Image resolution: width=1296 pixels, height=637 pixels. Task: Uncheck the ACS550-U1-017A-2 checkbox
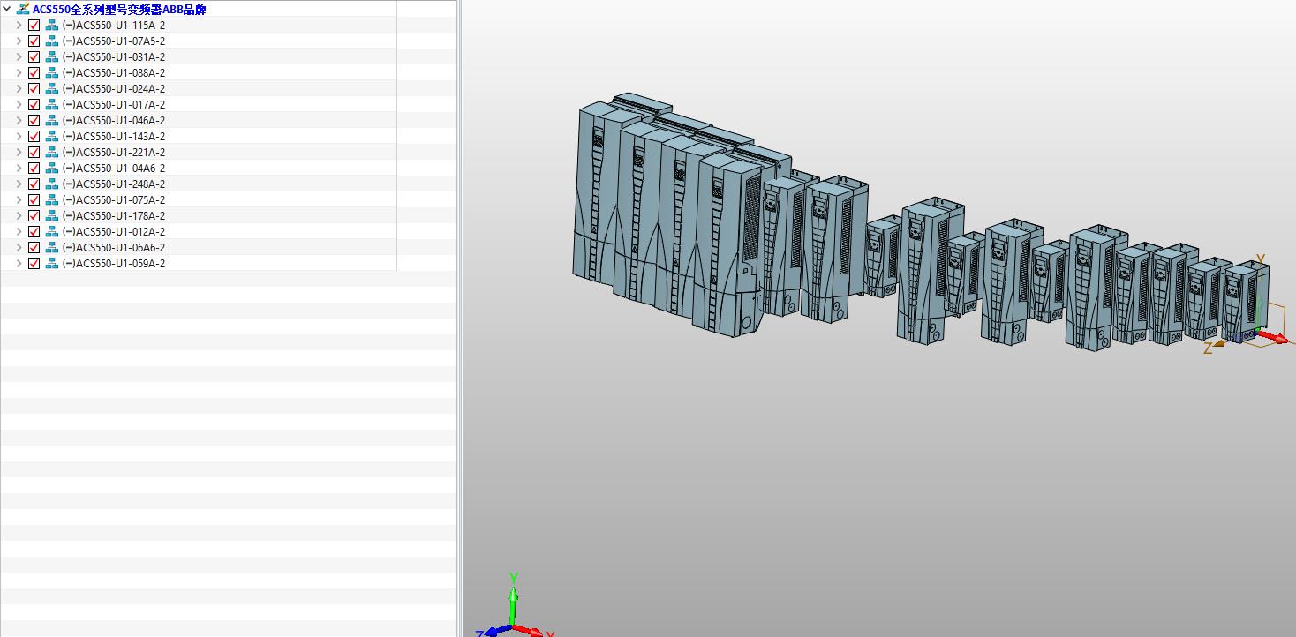pos(34,105)
